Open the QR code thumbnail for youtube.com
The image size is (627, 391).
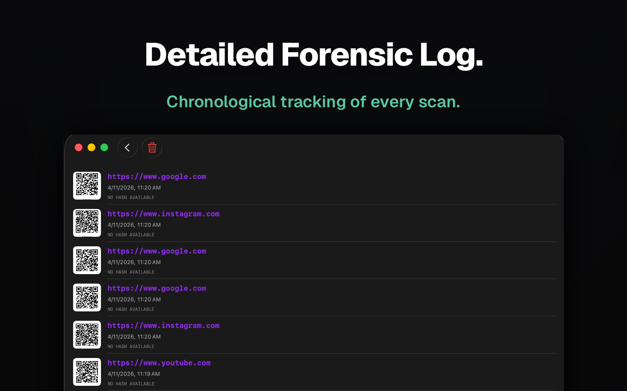(87, 372)
